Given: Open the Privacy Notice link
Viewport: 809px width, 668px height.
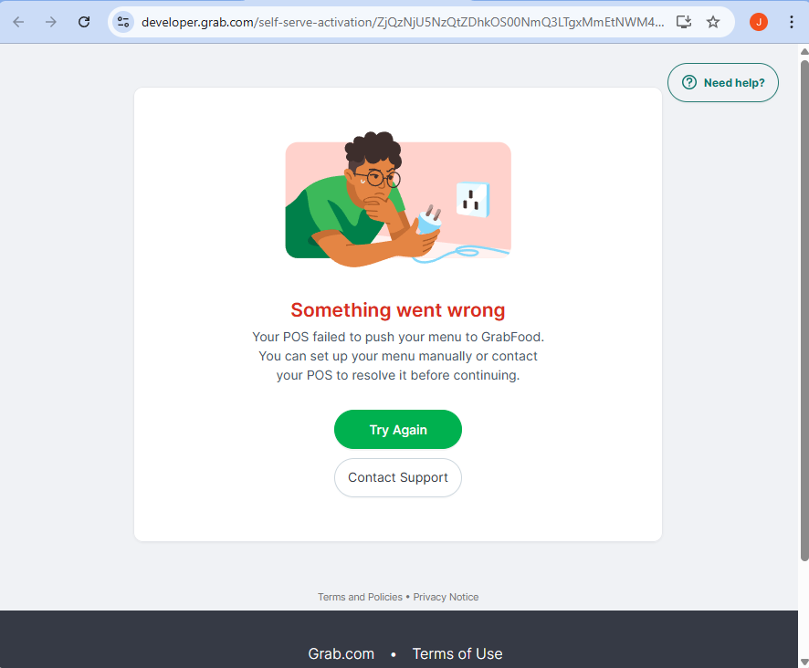Looking at the screenshot, I should point(446,597).
